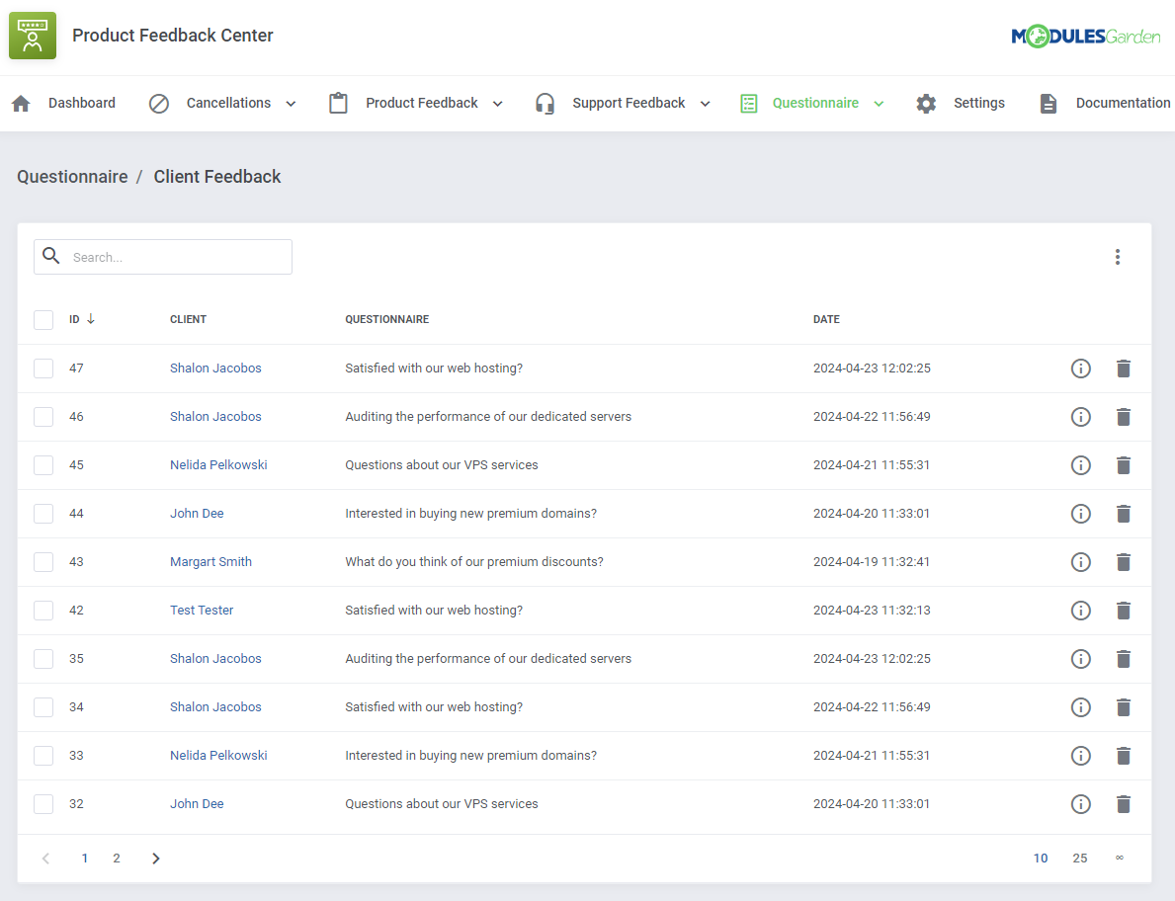Open the Documentation menu item
Image resolution: width=1175 pixels, height=901 pixels.
(1123, 104)
